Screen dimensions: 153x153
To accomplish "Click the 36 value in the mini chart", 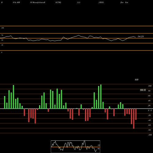I will pos(99,149).
